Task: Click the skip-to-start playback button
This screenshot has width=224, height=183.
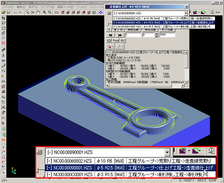Action: [x=109, y=30]
